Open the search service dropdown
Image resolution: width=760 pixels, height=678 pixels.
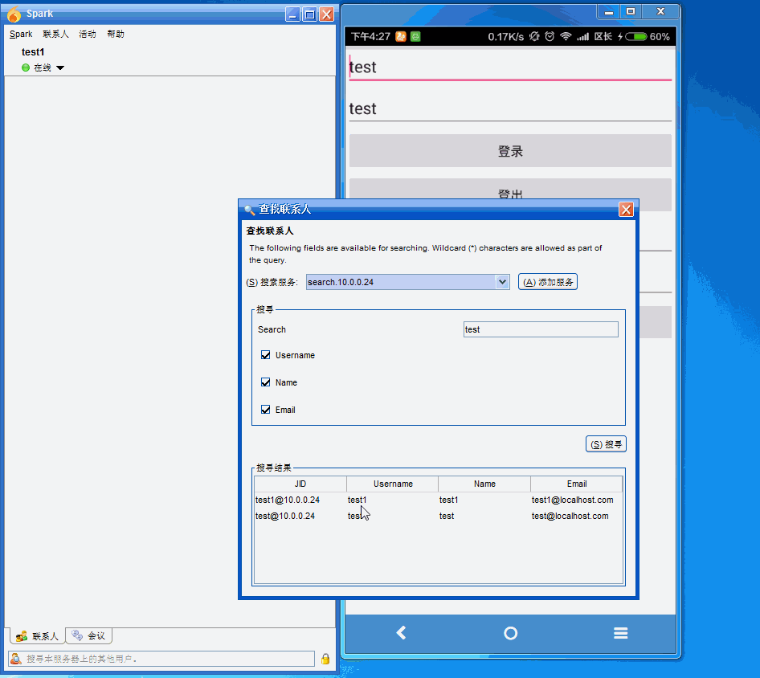click(x=502, y=282)
